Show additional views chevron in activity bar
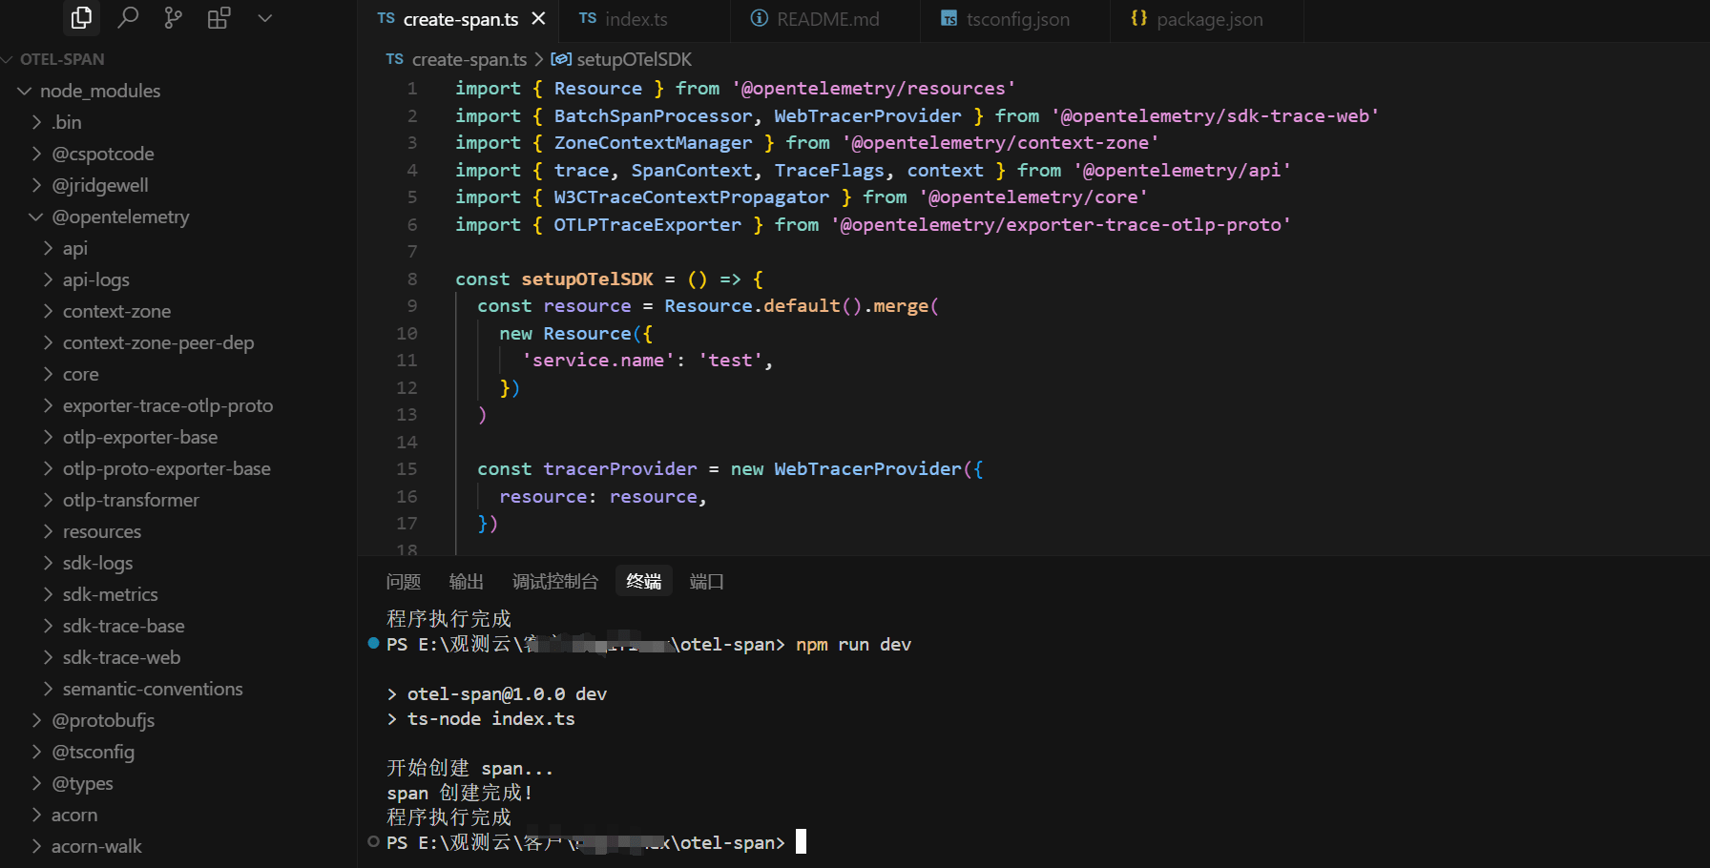 265,18
